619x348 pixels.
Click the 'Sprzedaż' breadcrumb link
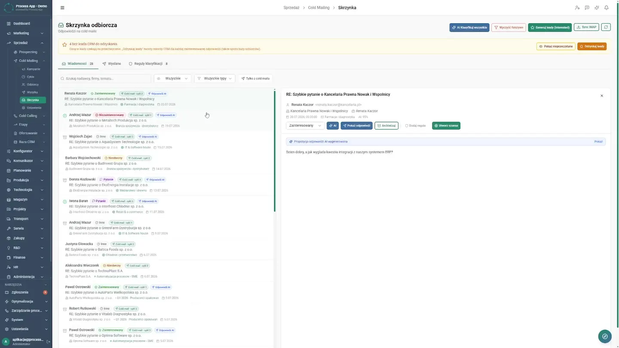(x=291, y=8)
